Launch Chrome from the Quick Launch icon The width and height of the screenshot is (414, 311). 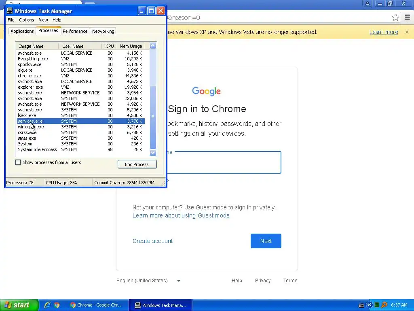pyautogui.click(x=57, y=305)
